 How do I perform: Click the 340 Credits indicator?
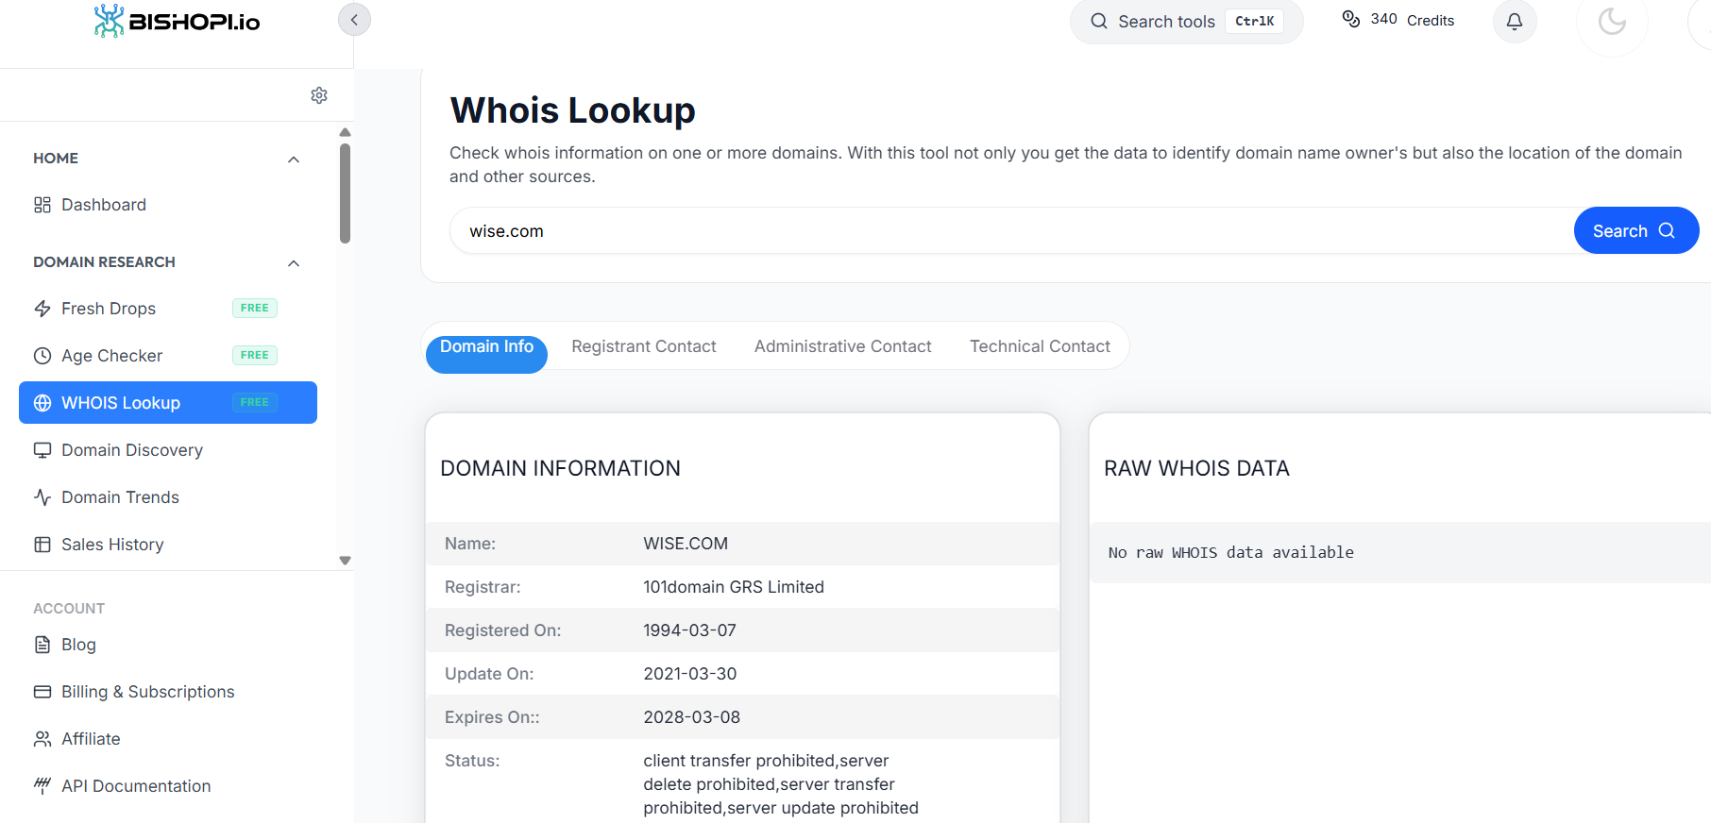tap(1398, 20)
